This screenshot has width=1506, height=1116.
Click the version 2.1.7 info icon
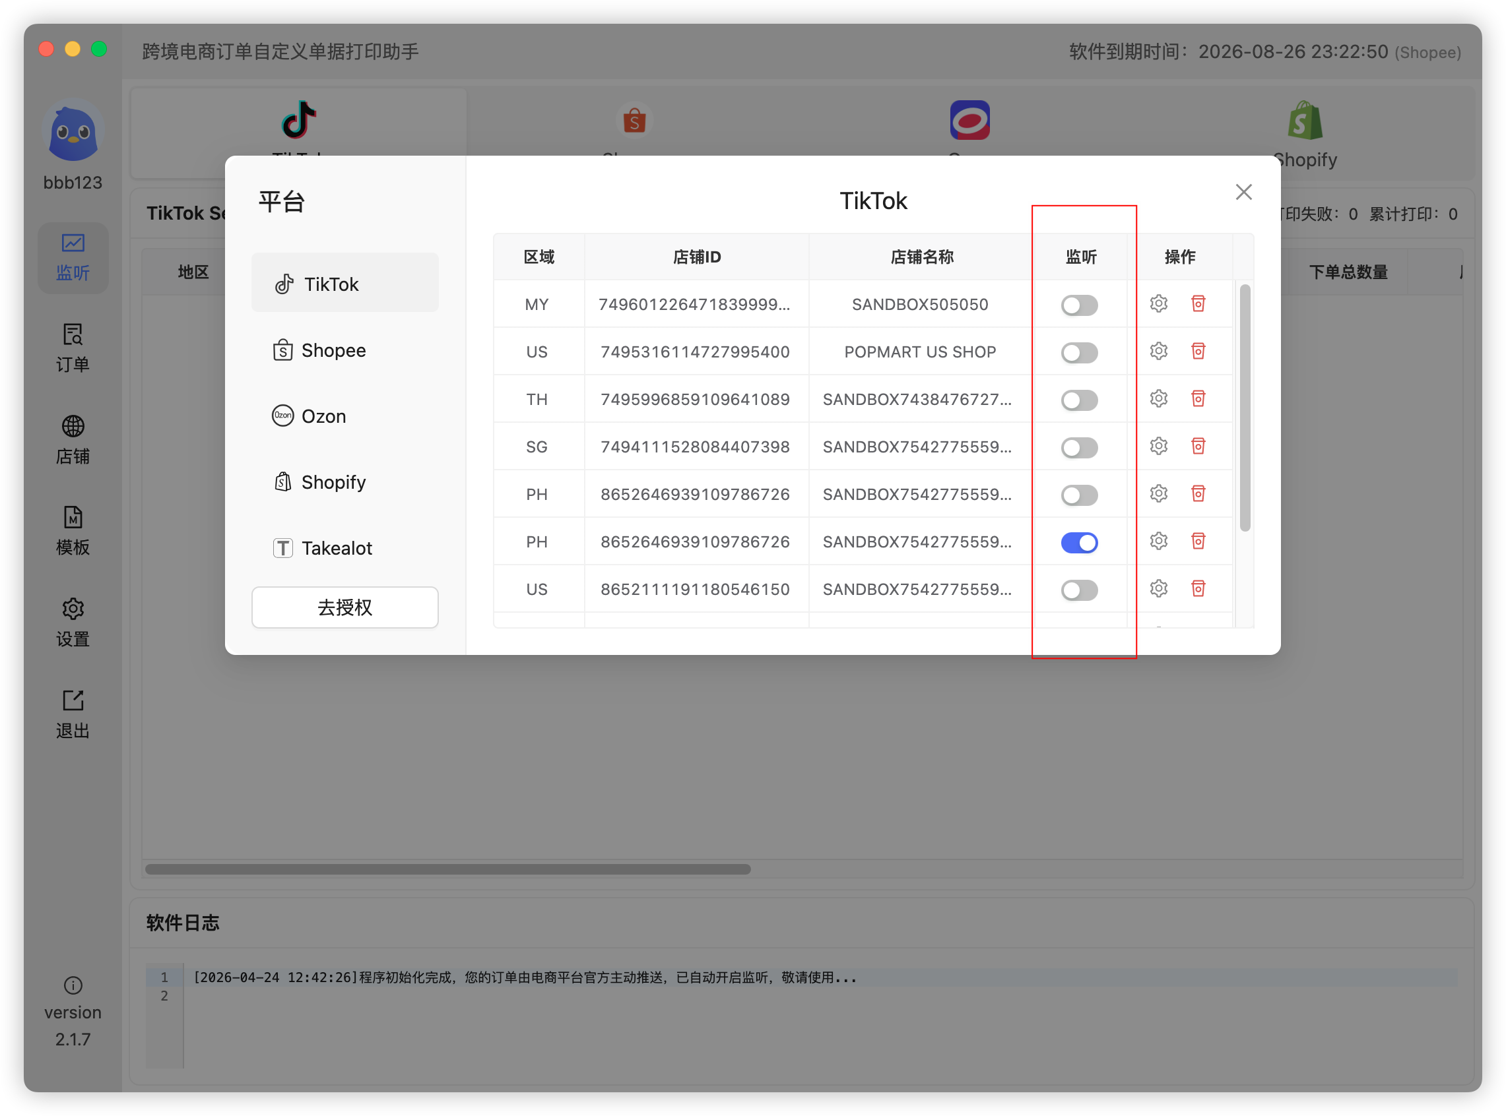pos(73,985)
